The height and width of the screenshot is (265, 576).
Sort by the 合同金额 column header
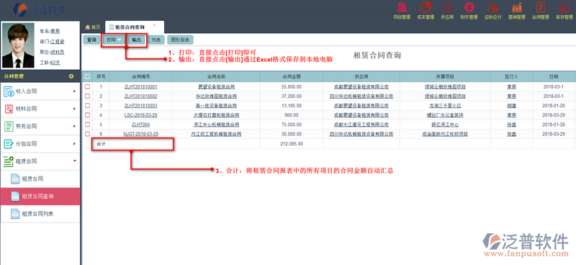[x=292, y=77]
